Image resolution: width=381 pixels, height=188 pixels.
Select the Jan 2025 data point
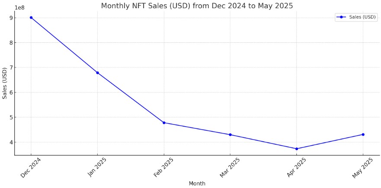point(97,73)
